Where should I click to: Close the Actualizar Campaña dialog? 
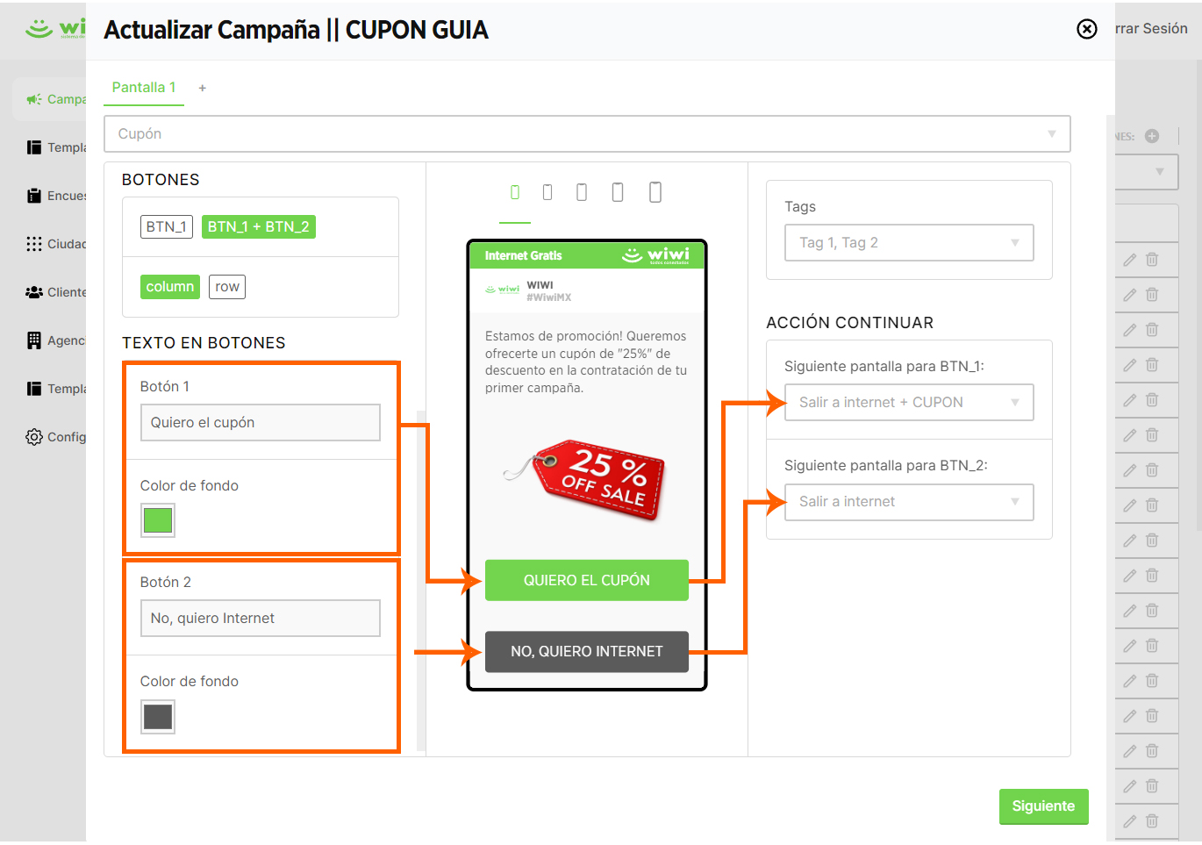[x=1086, y=29]
